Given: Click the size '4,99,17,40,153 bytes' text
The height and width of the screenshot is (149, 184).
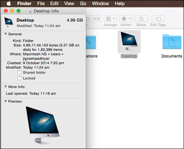Looking at the screenshot, I should tap(40, 45).
